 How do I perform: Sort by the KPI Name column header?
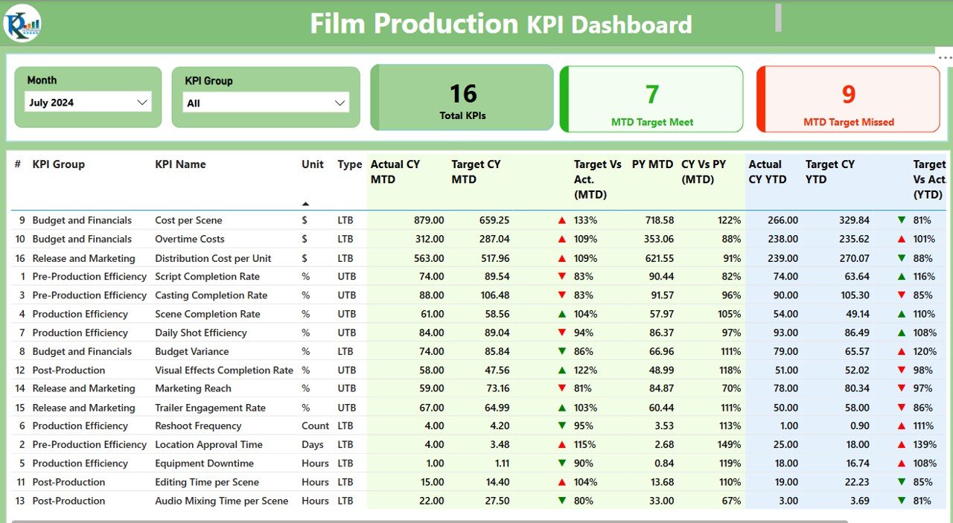(180, 164)
